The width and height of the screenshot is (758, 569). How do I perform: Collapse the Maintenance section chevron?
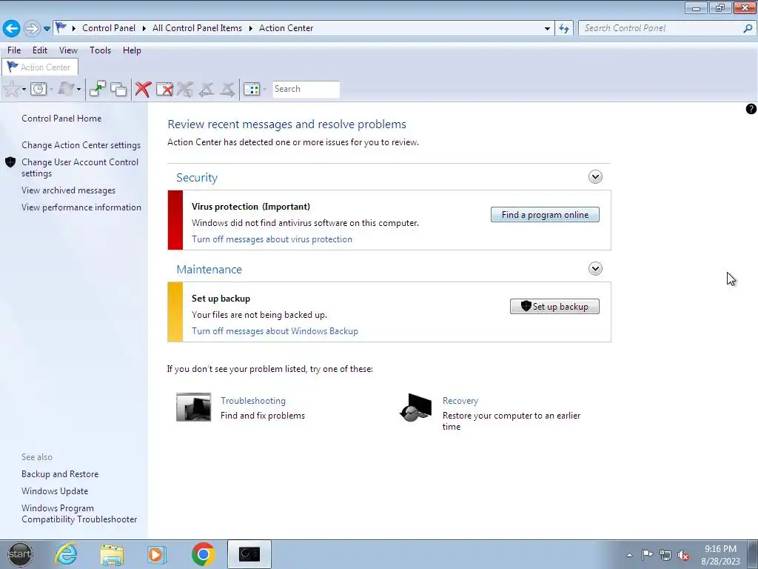pos(595,268)
